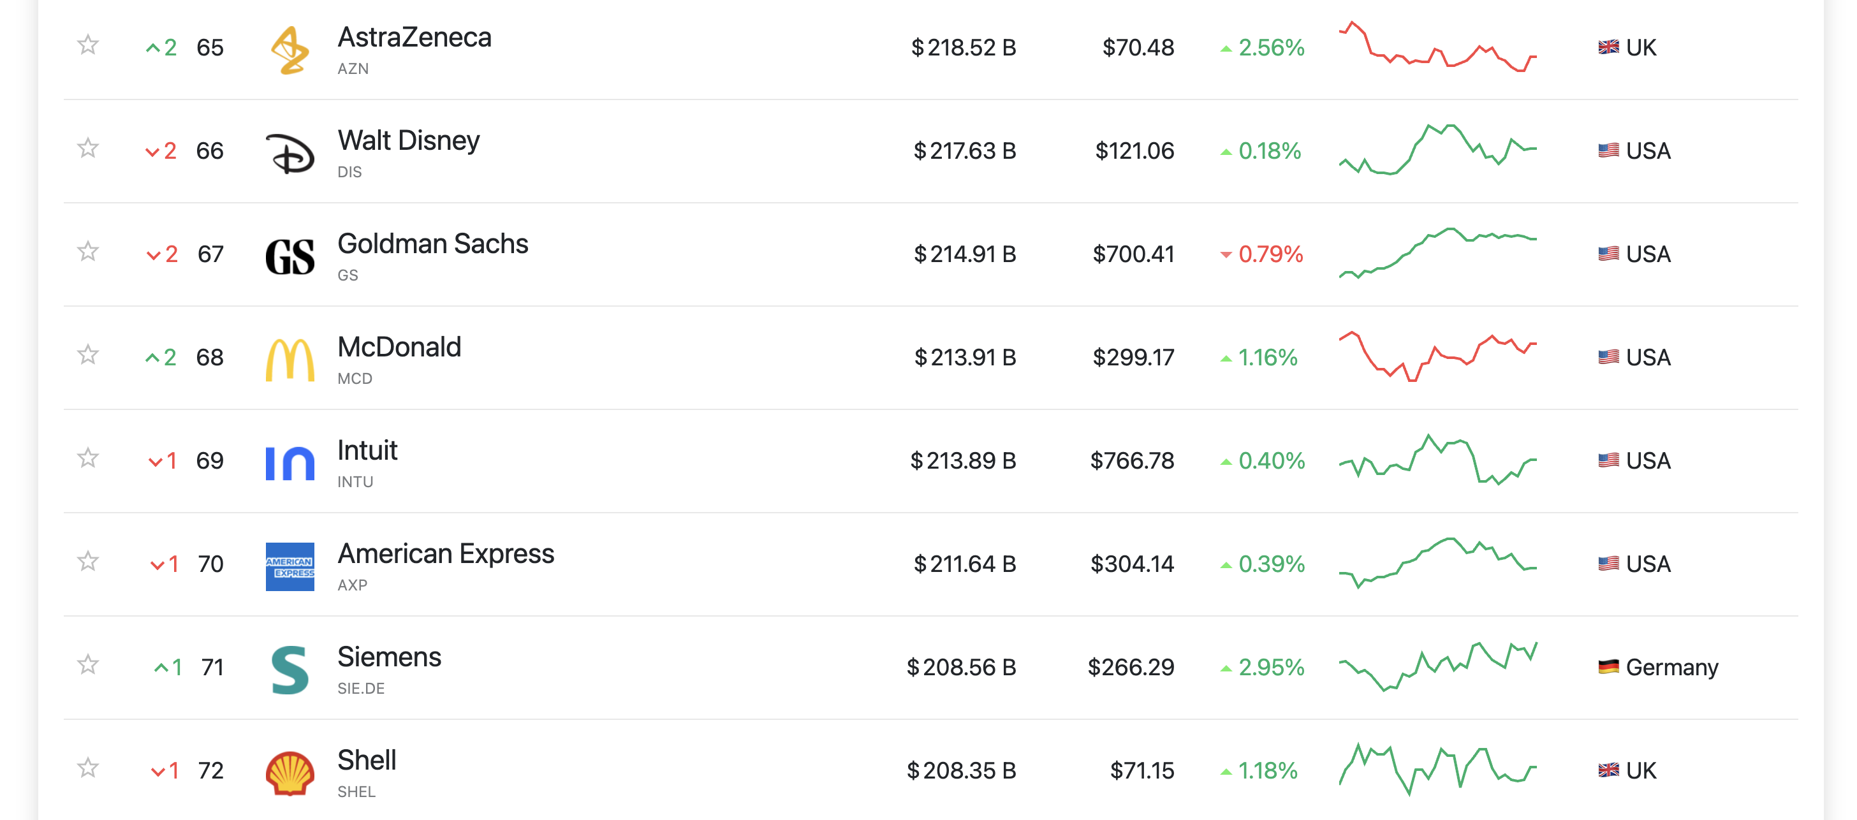Click Siemens price trend sparkline

pyautogui.click(x=1437, y=666)
